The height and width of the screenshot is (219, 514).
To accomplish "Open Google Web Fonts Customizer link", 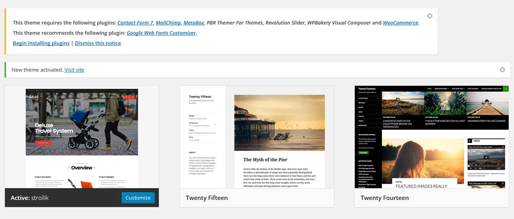I will 161,33.
